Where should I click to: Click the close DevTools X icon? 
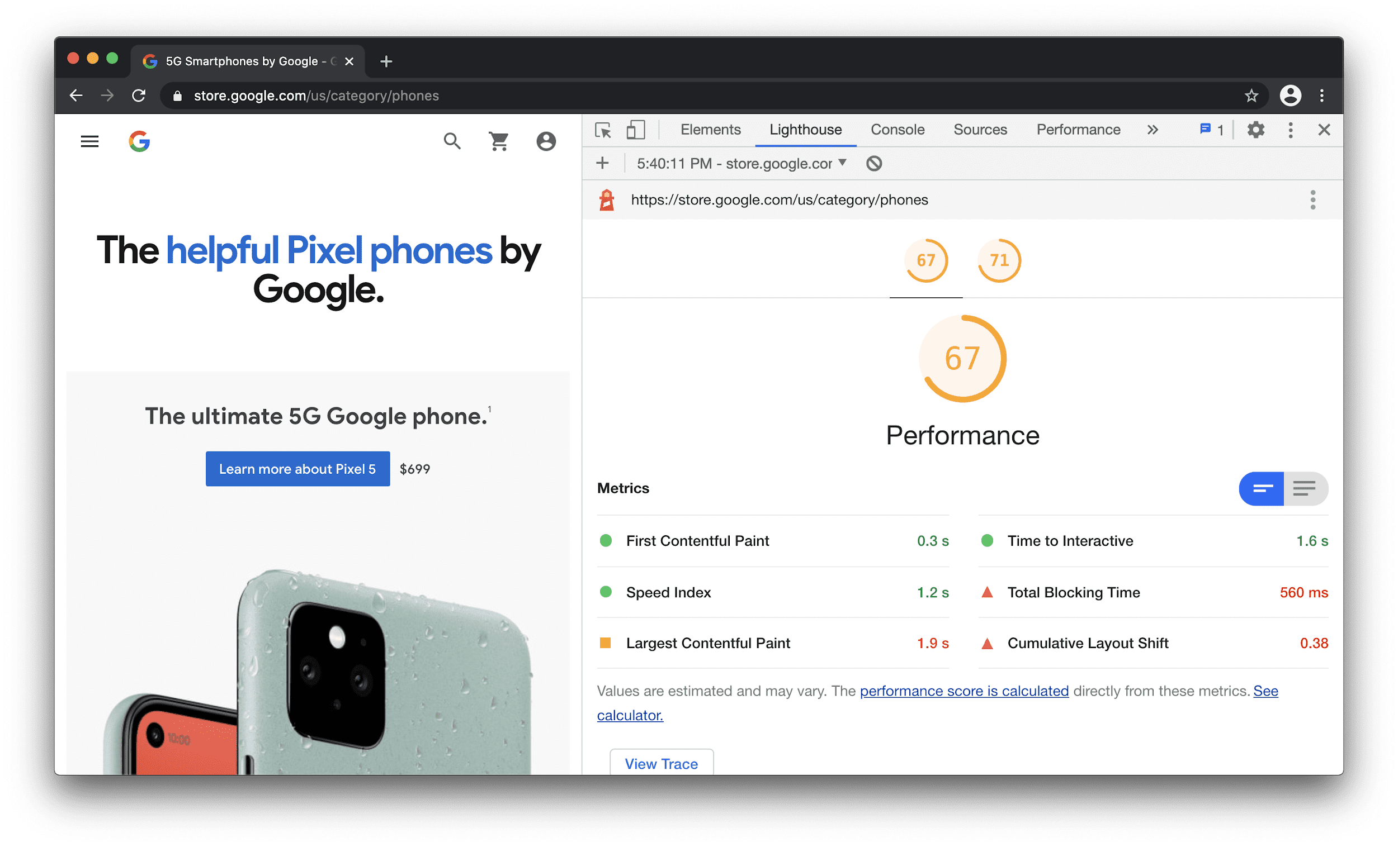pos(1324,129)
